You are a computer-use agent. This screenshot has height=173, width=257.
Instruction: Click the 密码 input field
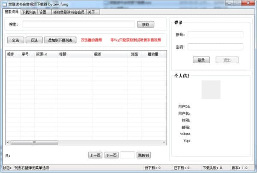pos(215,47)
